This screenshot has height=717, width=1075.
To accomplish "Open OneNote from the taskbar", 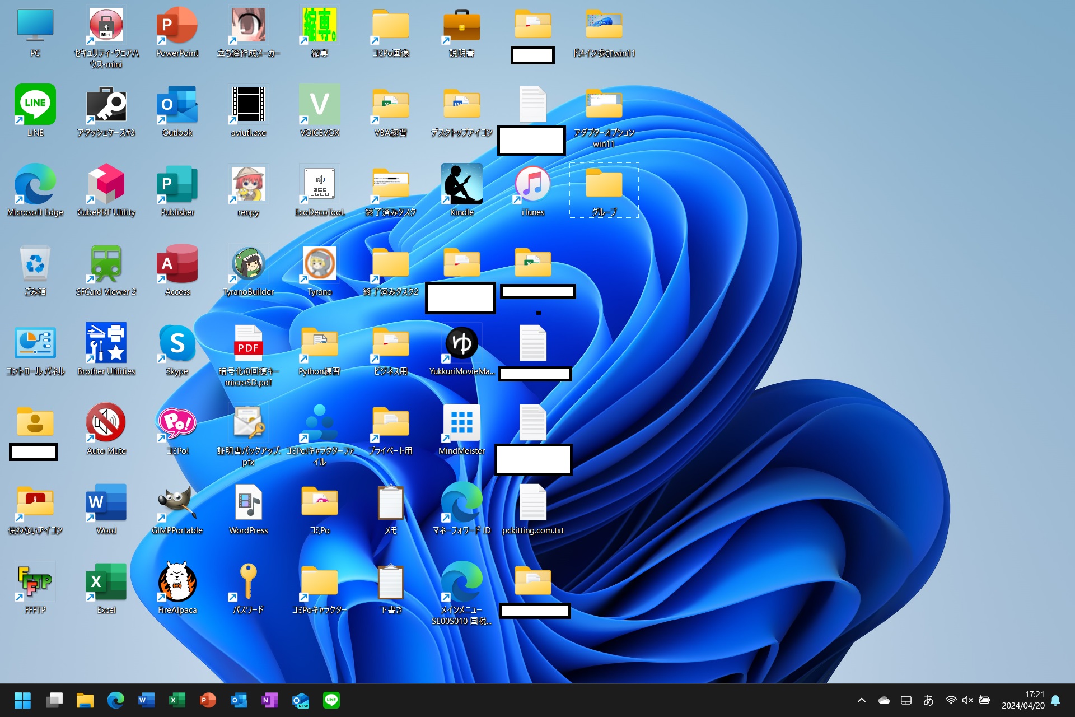I will 269,700.
